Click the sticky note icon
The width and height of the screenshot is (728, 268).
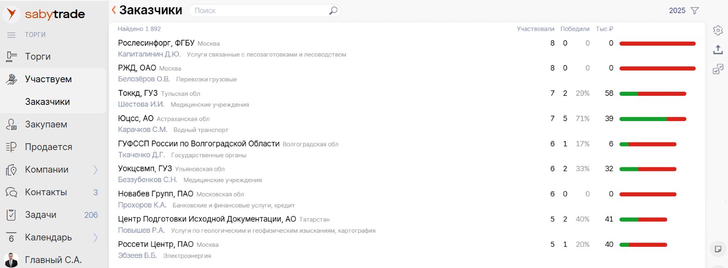pos(718,249)
